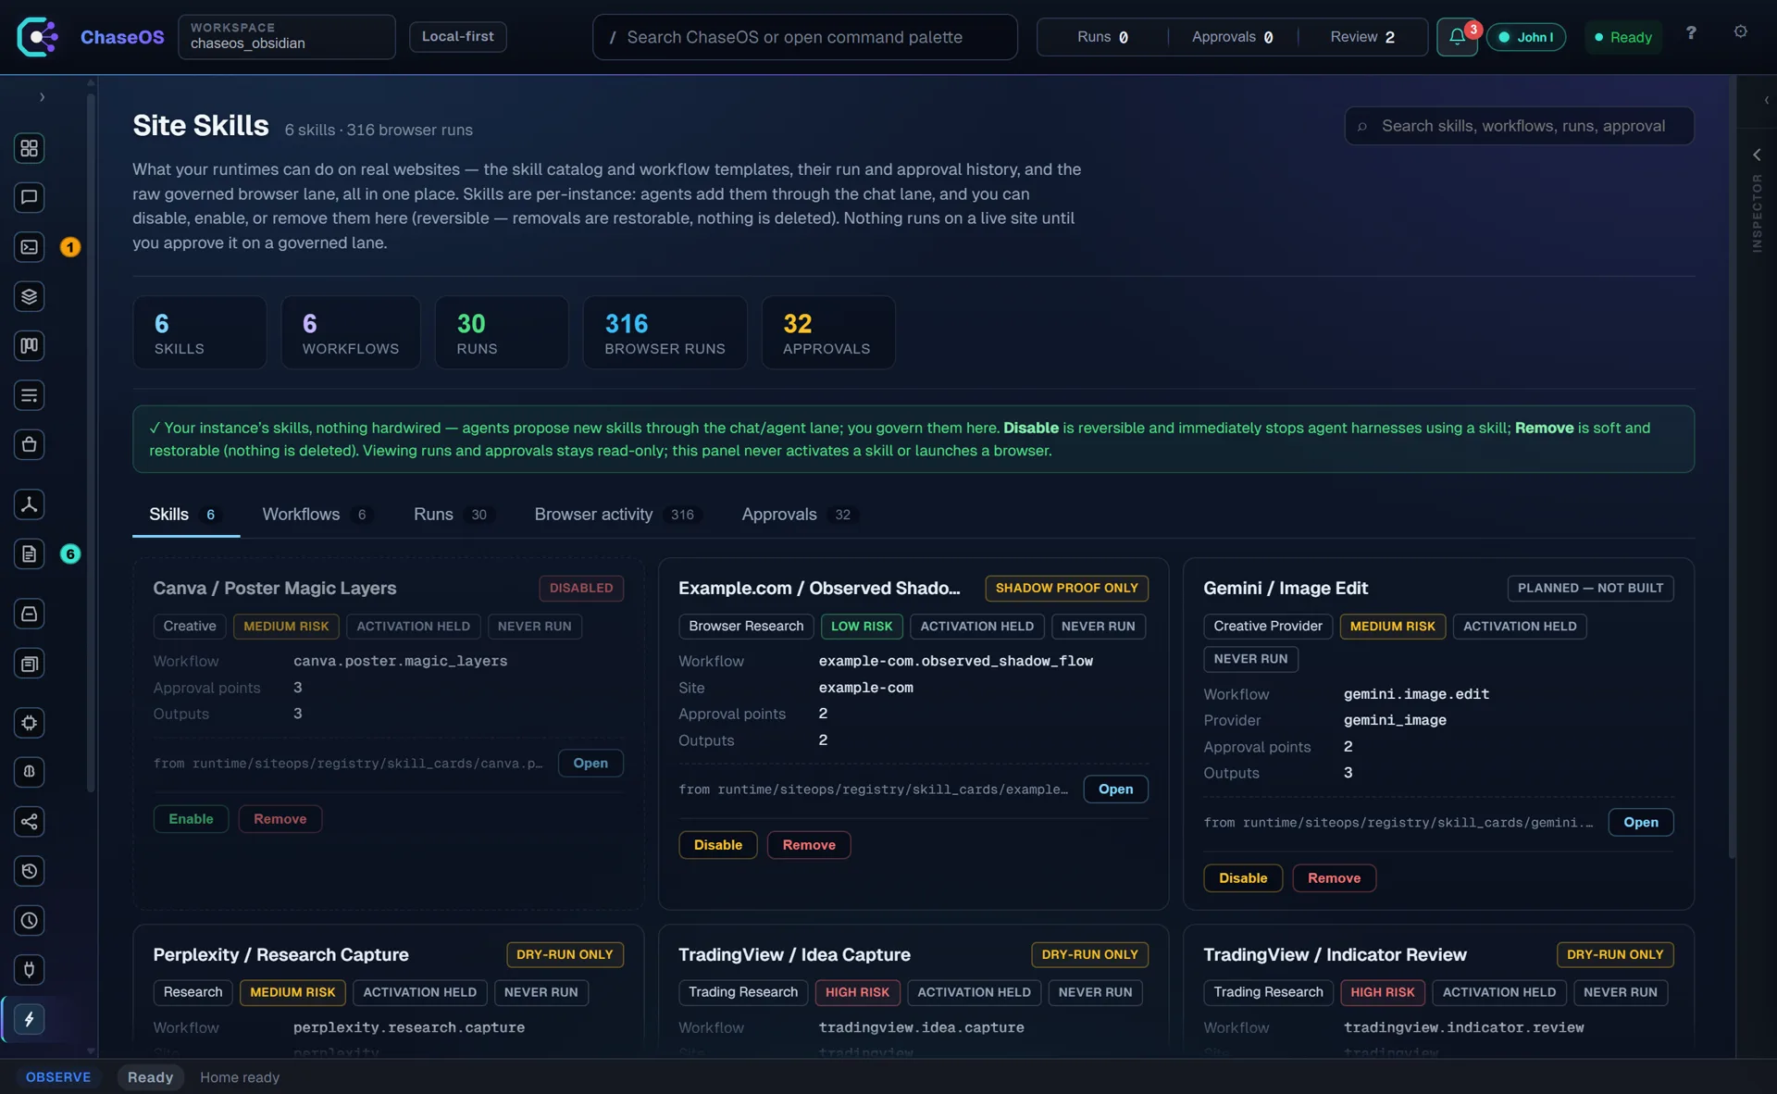
Task: Click the PLANNED — NOT BUILT badge
Action: [1590, 589]
